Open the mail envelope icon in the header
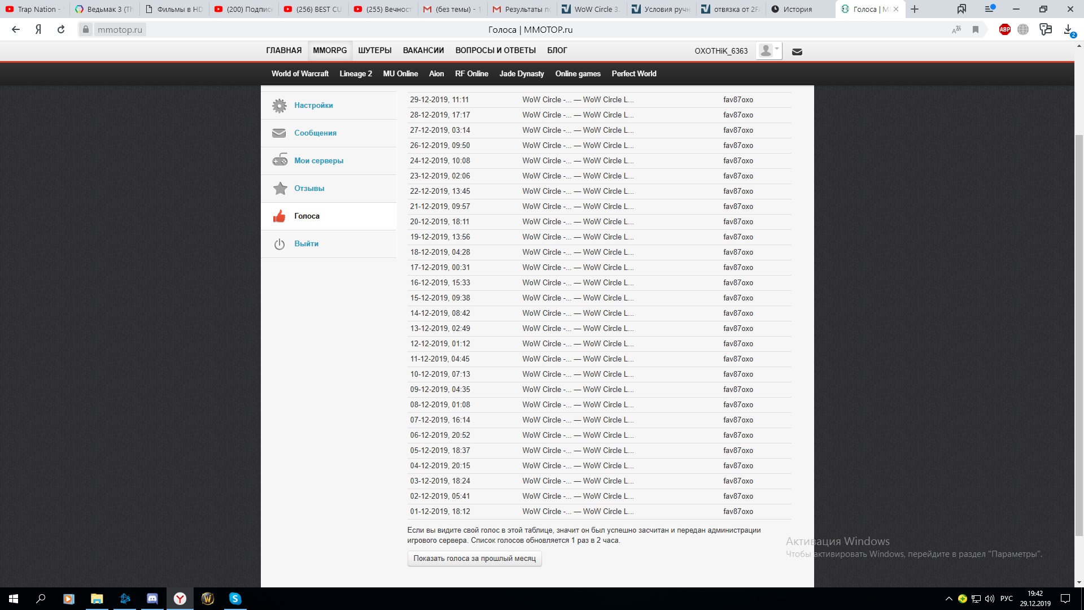1084x610 pixels. click(x=797, y=52)
